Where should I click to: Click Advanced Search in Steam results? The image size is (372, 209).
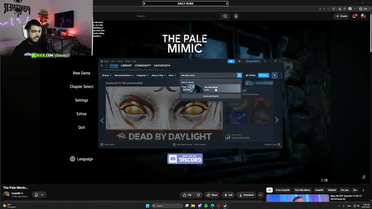click(211, 96)
